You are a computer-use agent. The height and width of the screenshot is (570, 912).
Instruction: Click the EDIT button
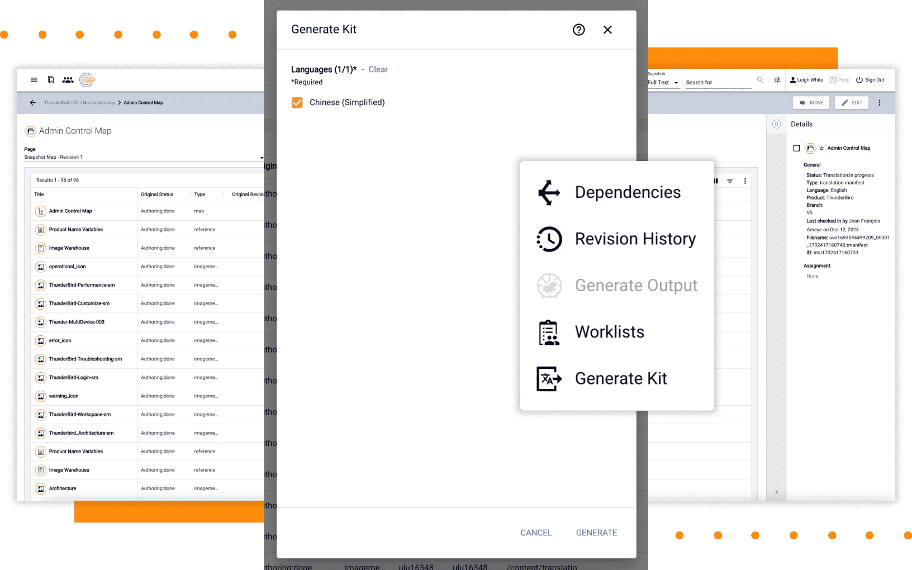[x=852, y=103]
